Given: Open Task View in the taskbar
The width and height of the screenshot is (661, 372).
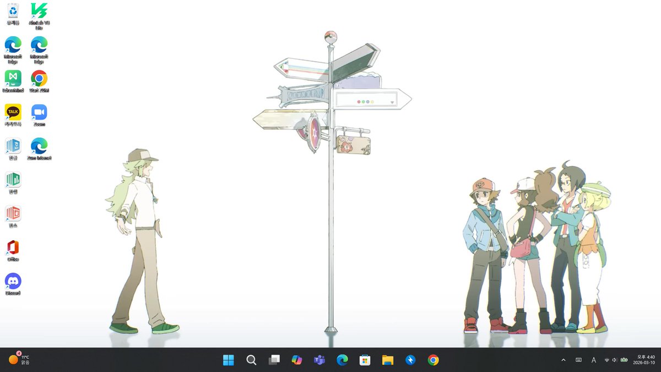Looking at the screenshot, I should [274, 360].
